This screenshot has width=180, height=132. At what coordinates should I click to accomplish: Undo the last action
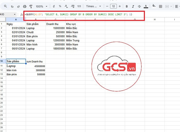click(x=12, y=6)
